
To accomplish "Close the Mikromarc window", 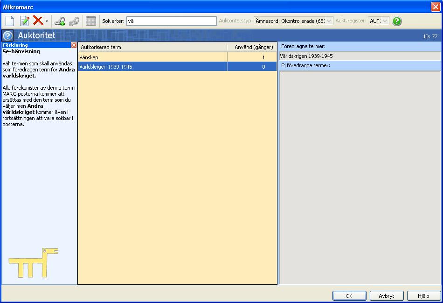I will [436, 7].
